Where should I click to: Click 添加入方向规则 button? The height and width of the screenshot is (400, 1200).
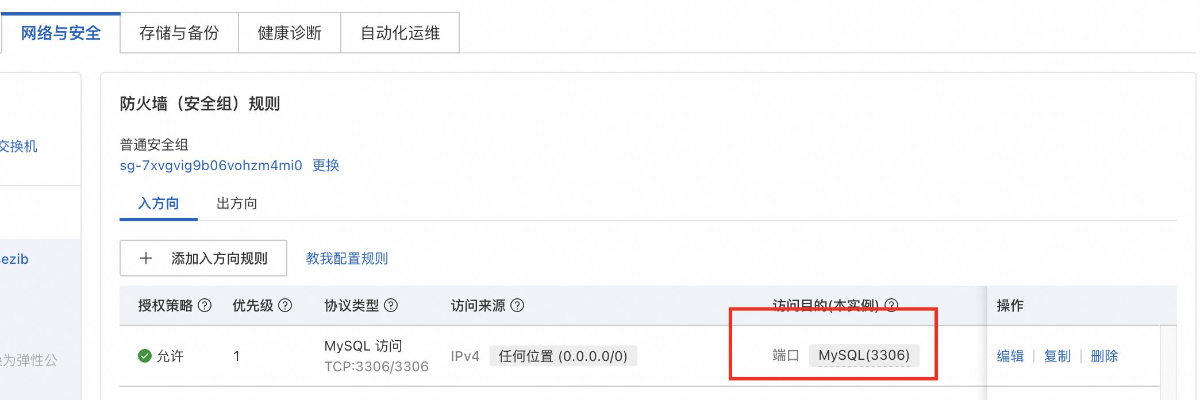203,258
